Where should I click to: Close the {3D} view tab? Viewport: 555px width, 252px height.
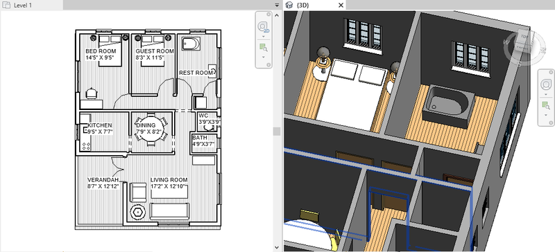(x=341, y=5)
